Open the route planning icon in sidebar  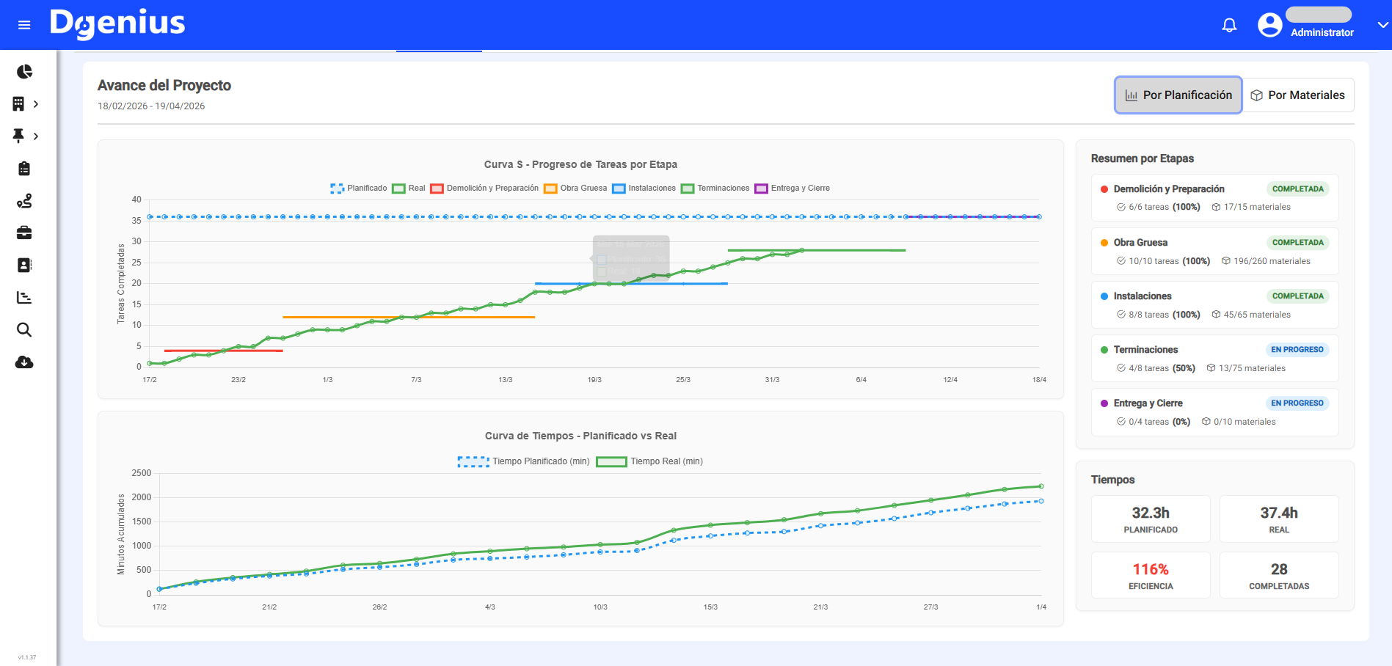(24, 200)
